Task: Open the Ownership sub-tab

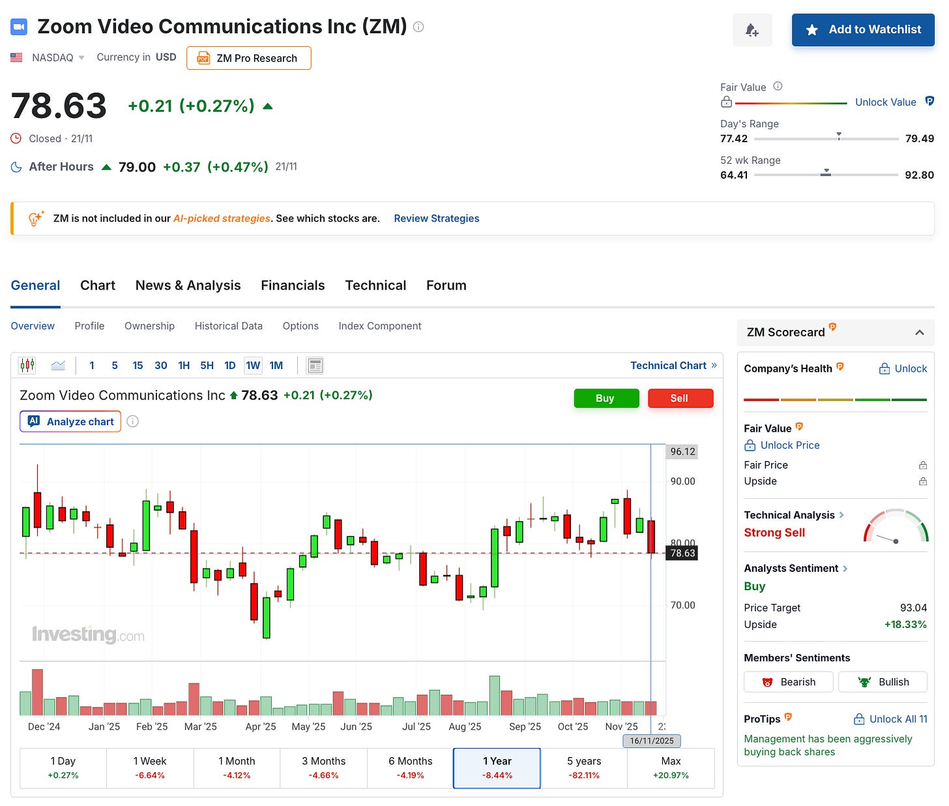Action: (x=149, y=326)
